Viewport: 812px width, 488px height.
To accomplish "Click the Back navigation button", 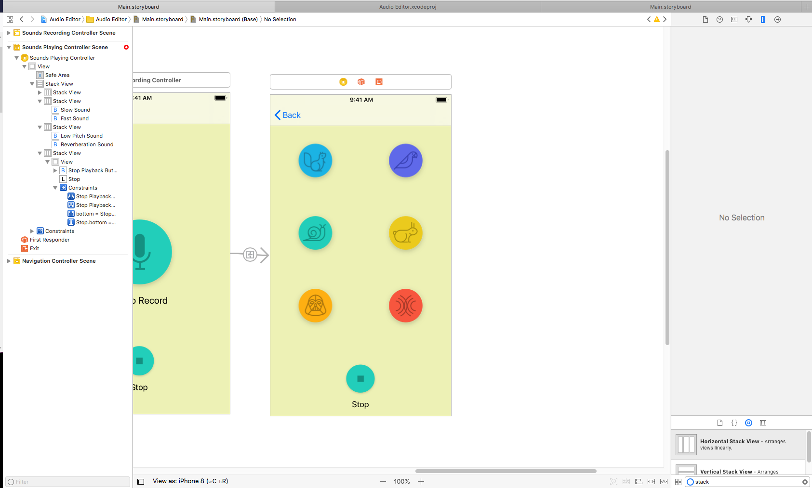I will tap(288, 115).
